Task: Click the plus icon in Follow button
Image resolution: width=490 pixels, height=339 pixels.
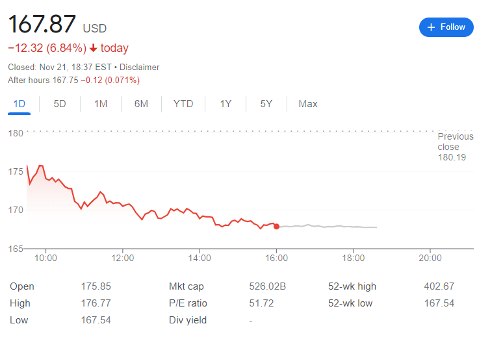Action: 432,27
